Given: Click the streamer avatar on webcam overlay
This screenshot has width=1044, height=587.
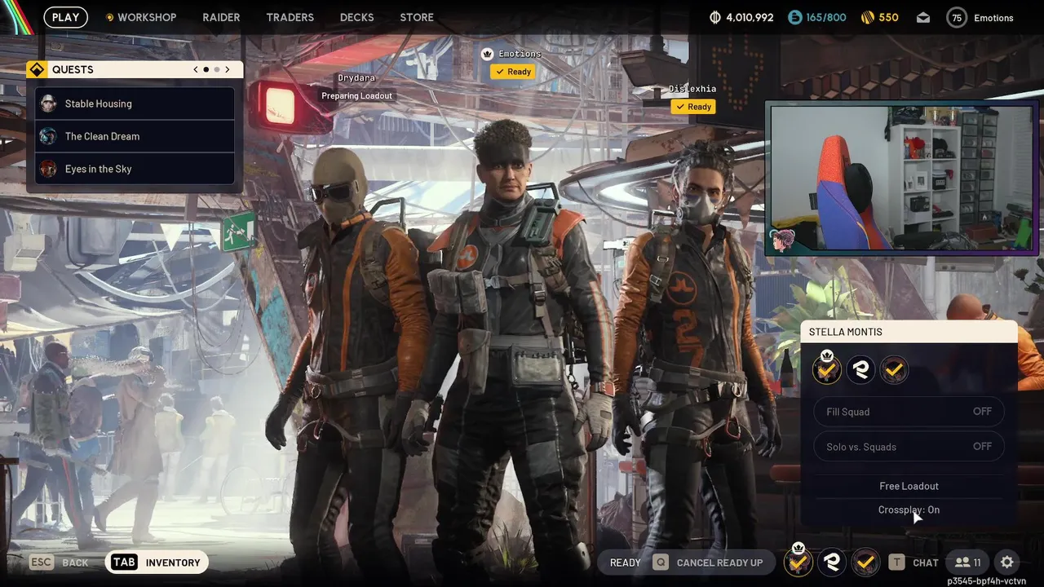Looking at the screenshot, I should (782, 241).
